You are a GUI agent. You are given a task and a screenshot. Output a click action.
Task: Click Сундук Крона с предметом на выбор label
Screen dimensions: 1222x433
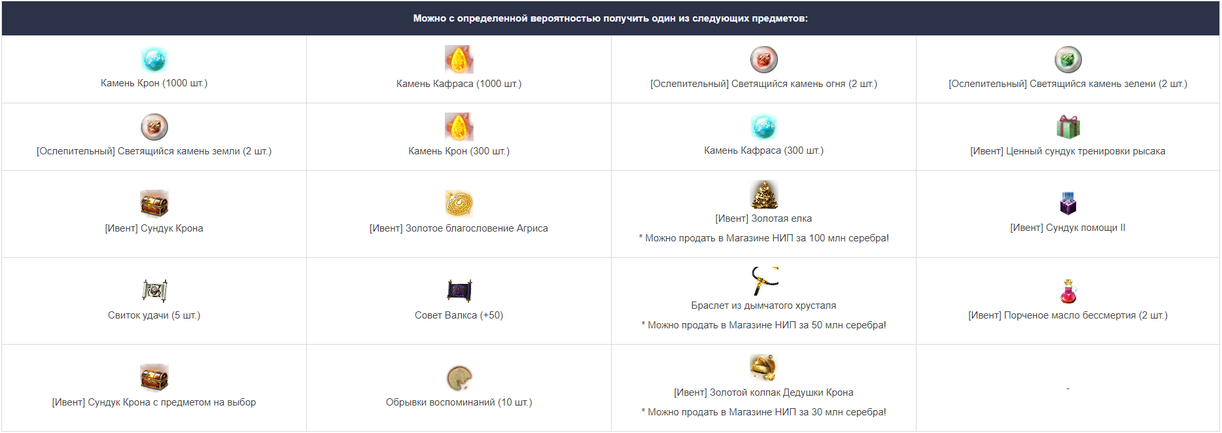coord(154,402)
